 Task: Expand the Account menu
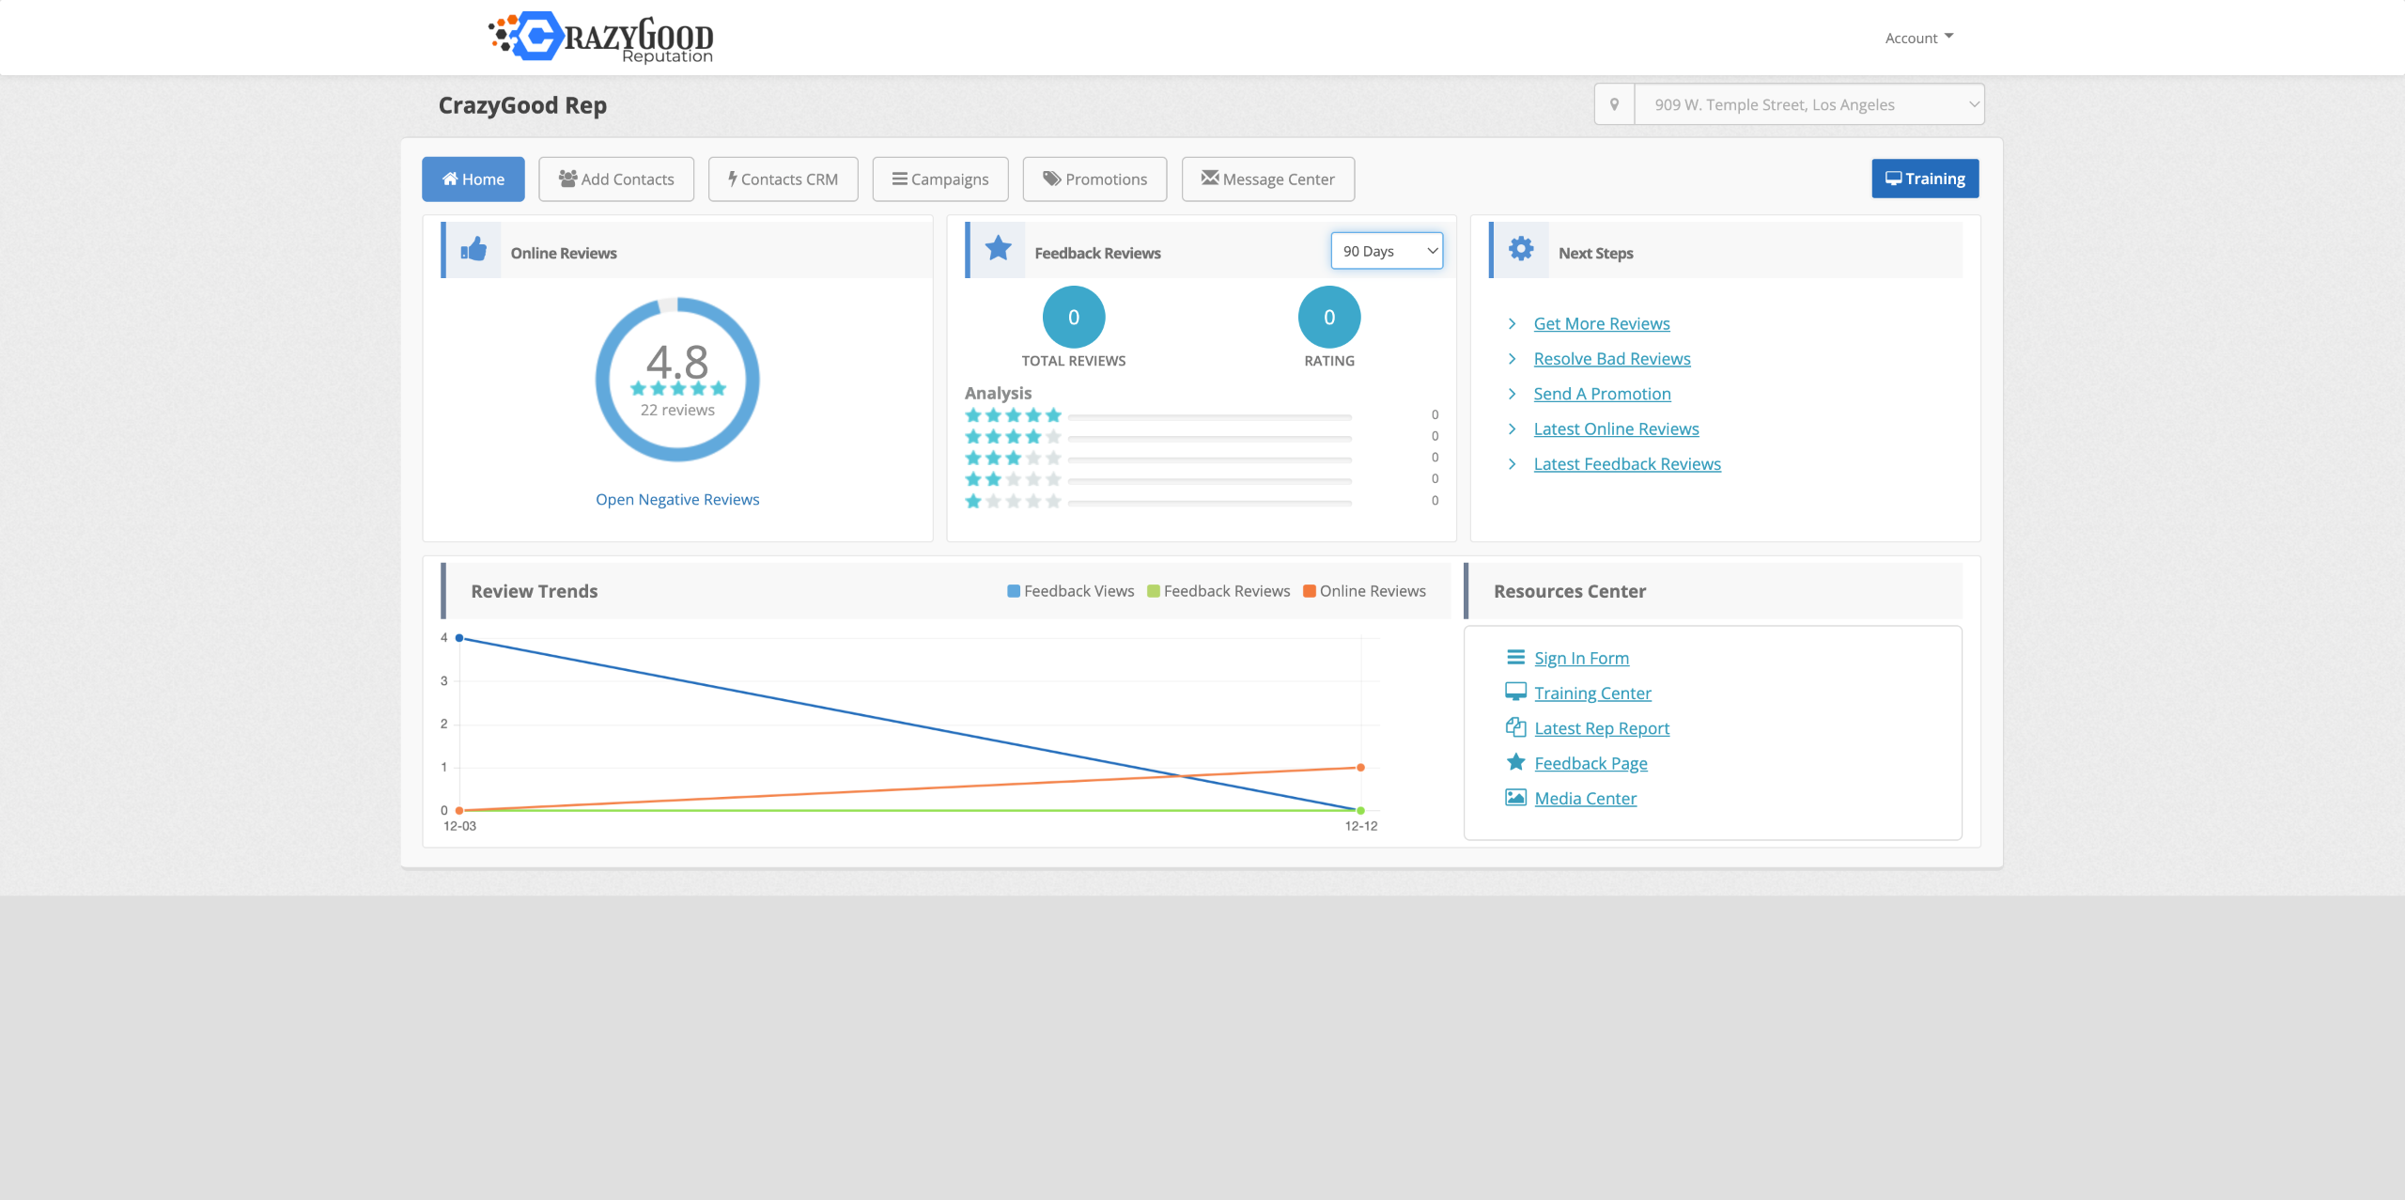1918,38
